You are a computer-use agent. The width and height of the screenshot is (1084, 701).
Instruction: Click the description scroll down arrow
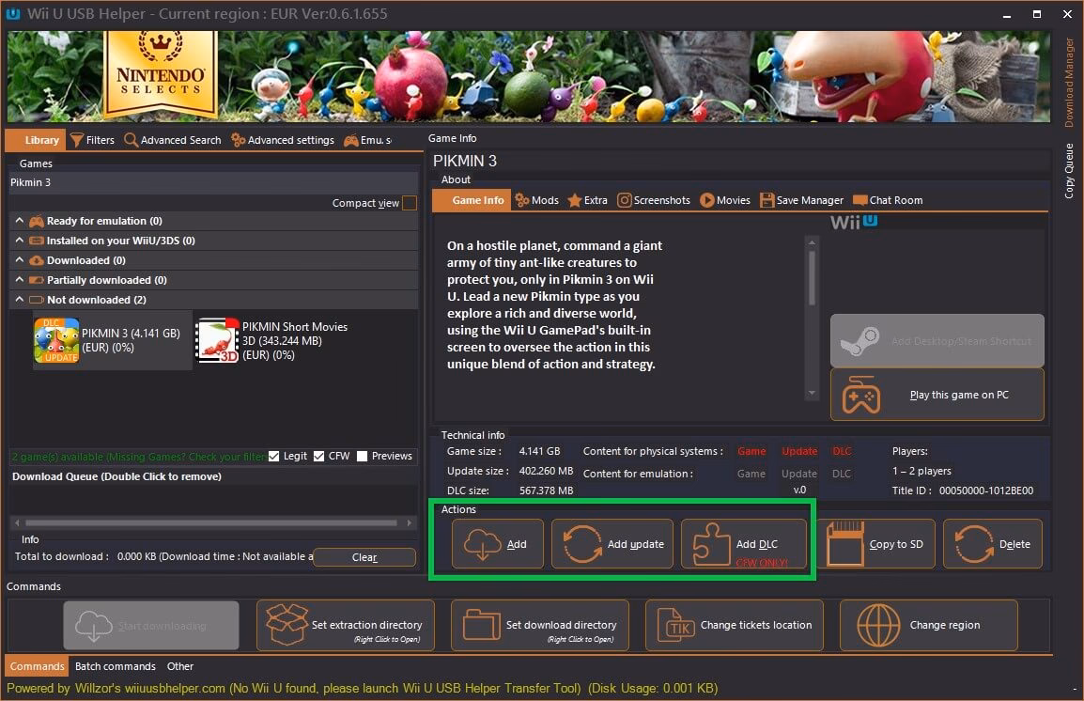[812, 394]
